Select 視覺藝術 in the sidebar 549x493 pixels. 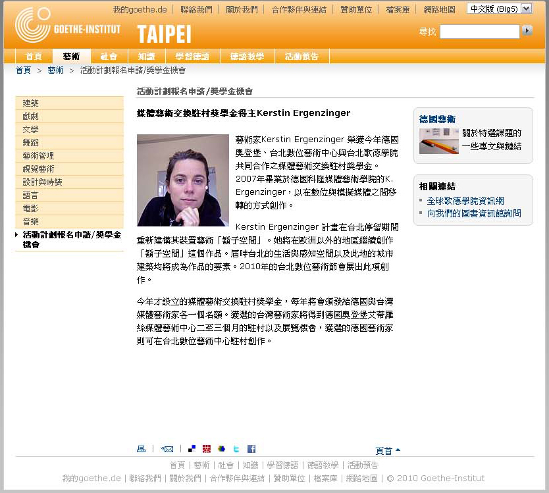69,169
